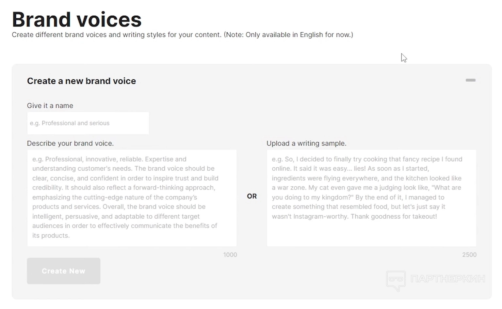Click the Give it a name label

tap(50, 106)
